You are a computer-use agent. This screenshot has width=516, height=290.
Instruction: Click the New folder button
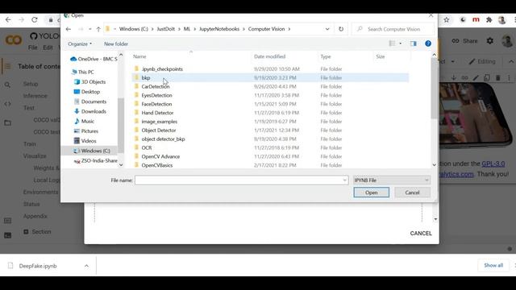point(116,43)
